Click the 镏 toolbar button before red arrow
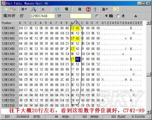The height and width of the screenshot is (120, 152). (x=79, y=9)
